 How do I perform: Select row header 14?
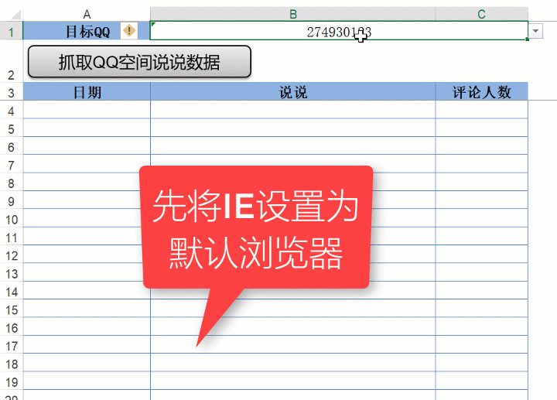tap(11, 292)
